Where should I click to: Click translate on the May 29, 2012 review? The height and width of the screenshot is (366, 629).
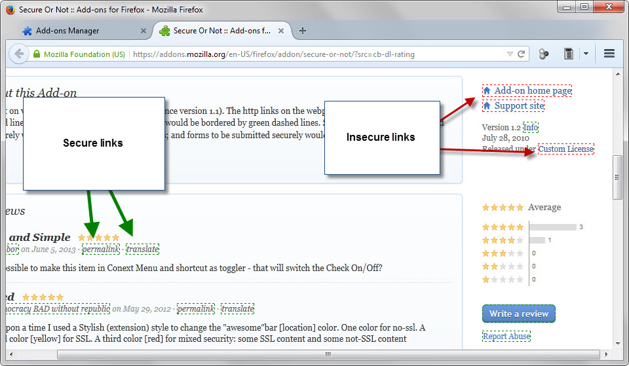point(237,308)
